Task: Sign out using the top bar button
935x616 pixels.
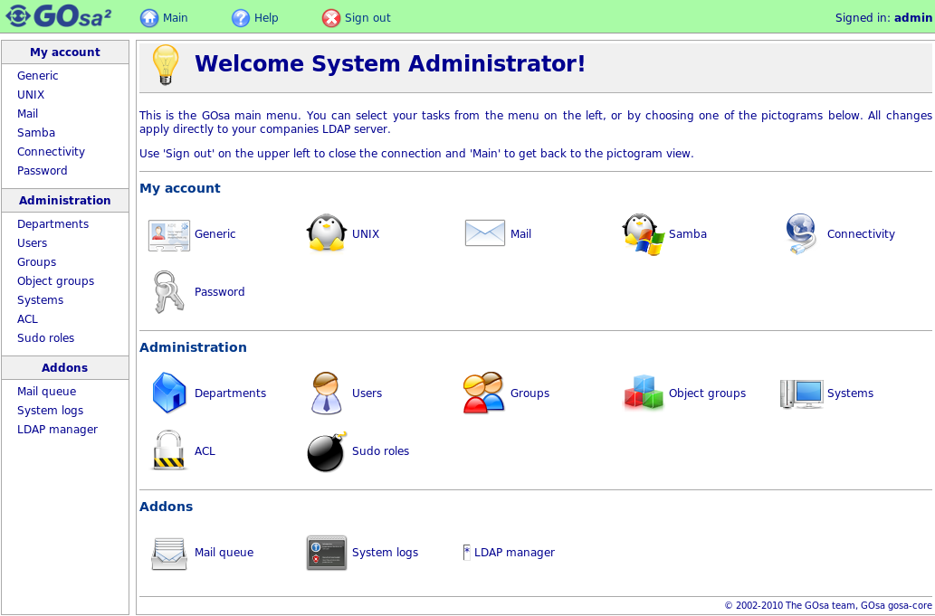Action: tap(357, 18)
